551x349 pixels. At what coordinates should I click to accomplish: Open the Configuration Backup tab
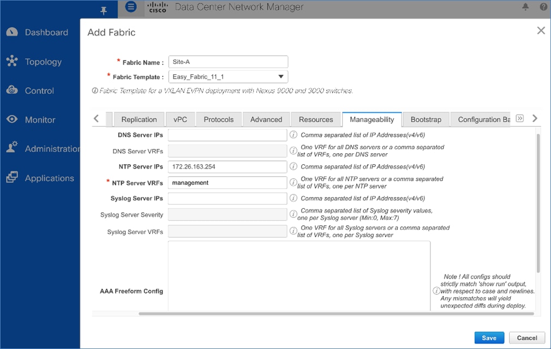point(481,119)
